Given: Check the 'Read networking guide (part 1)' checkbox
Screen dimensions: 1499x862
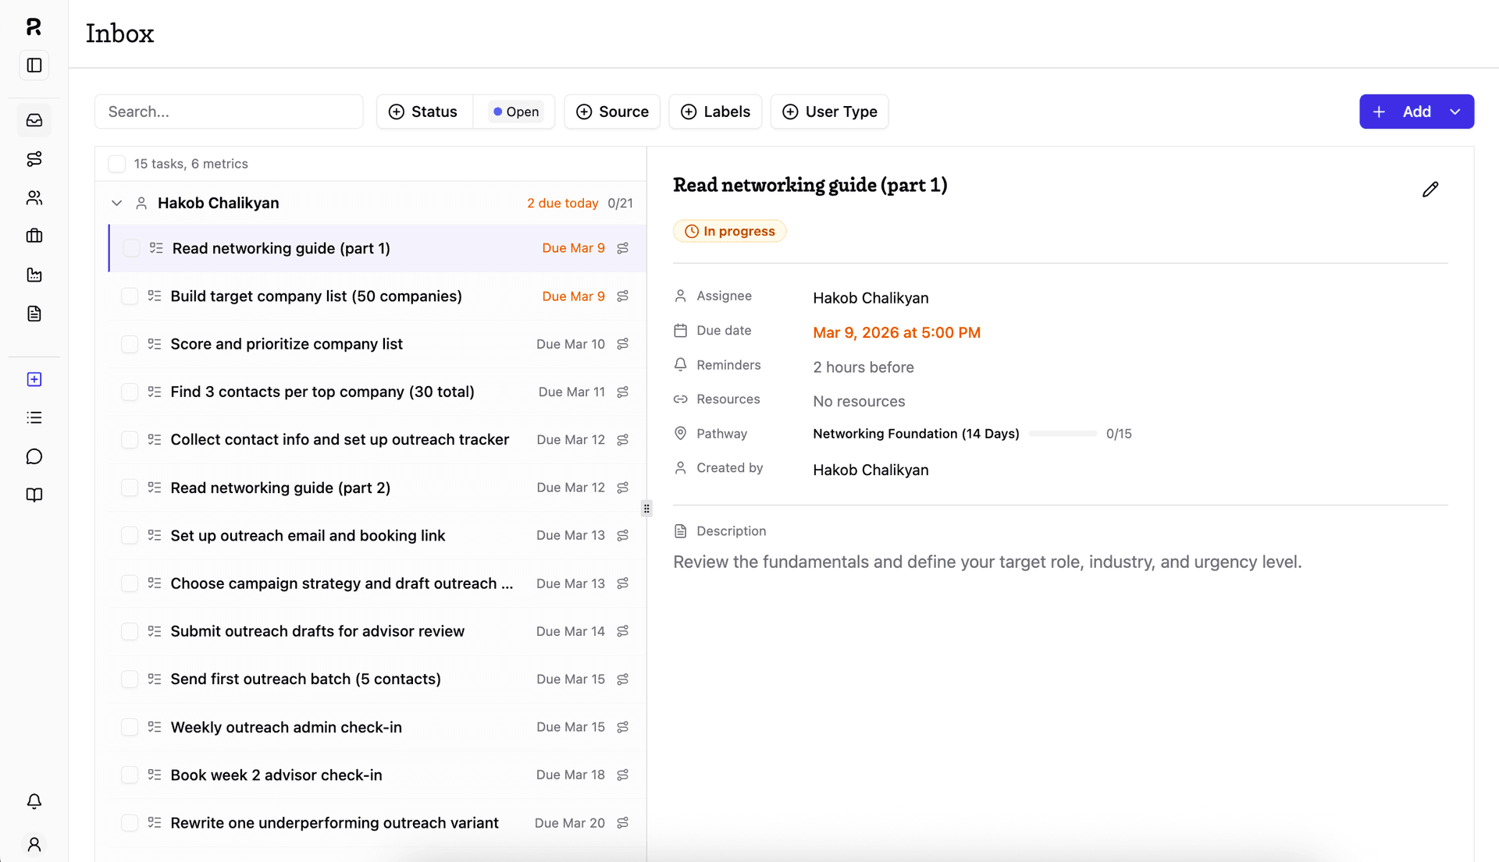Looking at the screenshot, I should tap(130, 247).
